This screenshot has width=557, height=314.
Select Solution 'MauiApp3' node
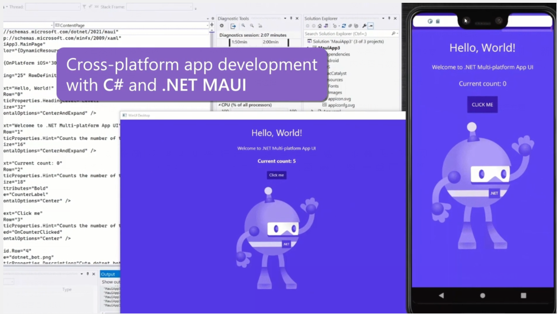(346, 42)
